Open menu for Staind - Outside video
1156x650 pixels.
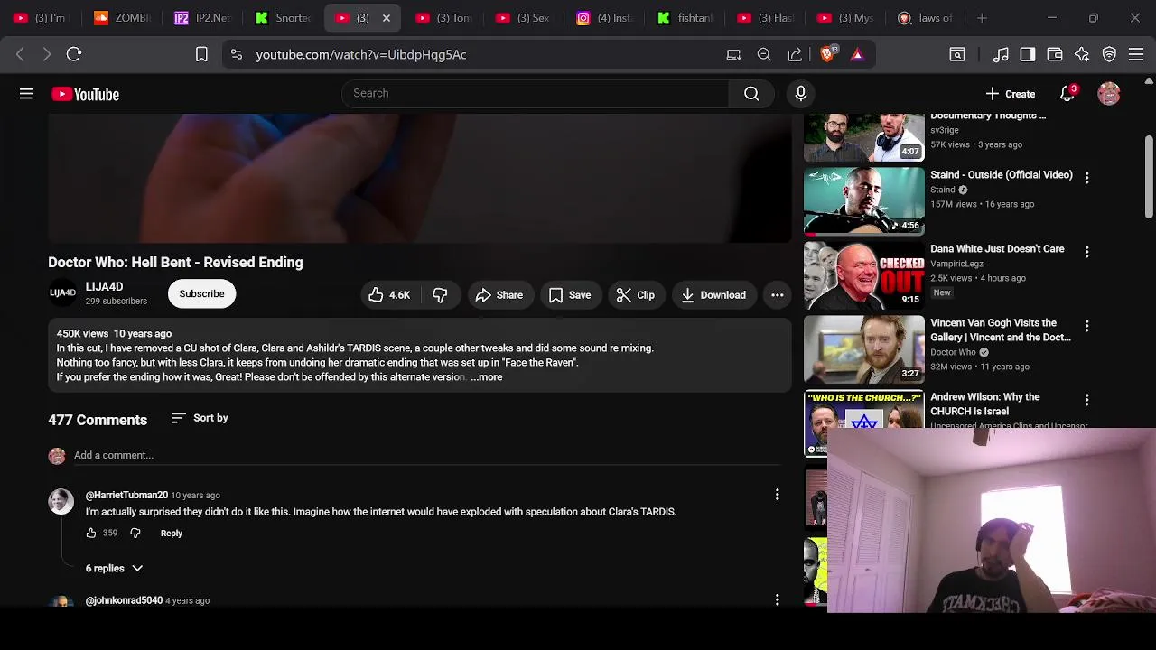(1086, 178)
